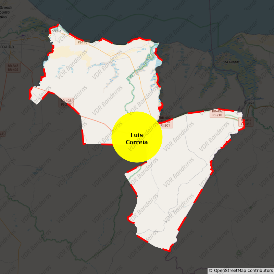Click the Parnaíba city label
Screen dimensions: 274x274
[7, 47]
